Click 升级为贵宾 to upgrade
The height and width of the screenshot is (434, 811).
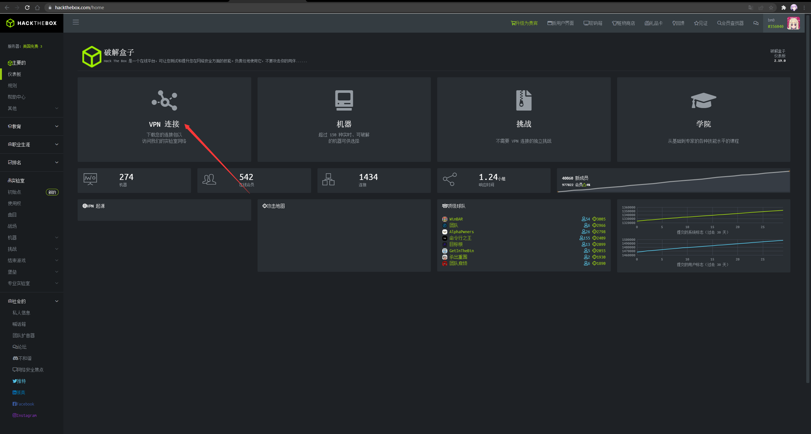coord(524,23)
